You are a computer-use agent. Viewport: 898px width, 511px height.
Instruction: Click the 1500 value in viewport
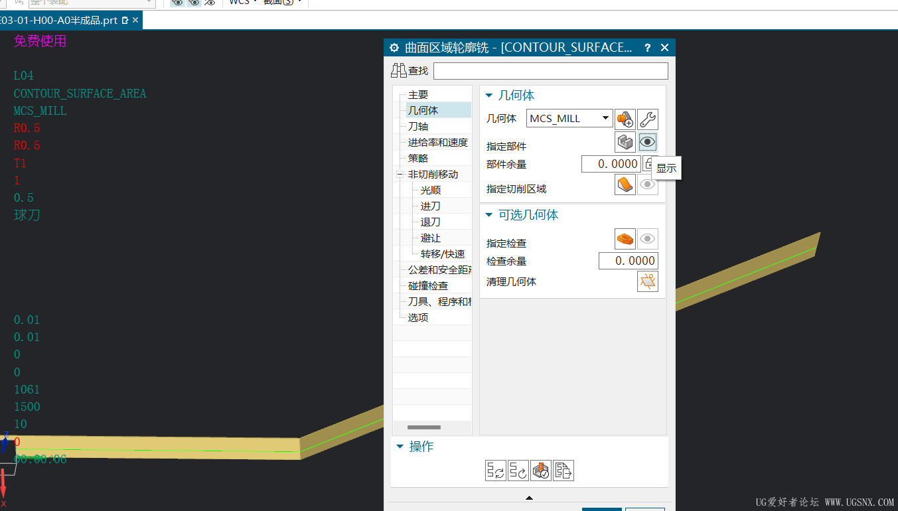[27, 407]
